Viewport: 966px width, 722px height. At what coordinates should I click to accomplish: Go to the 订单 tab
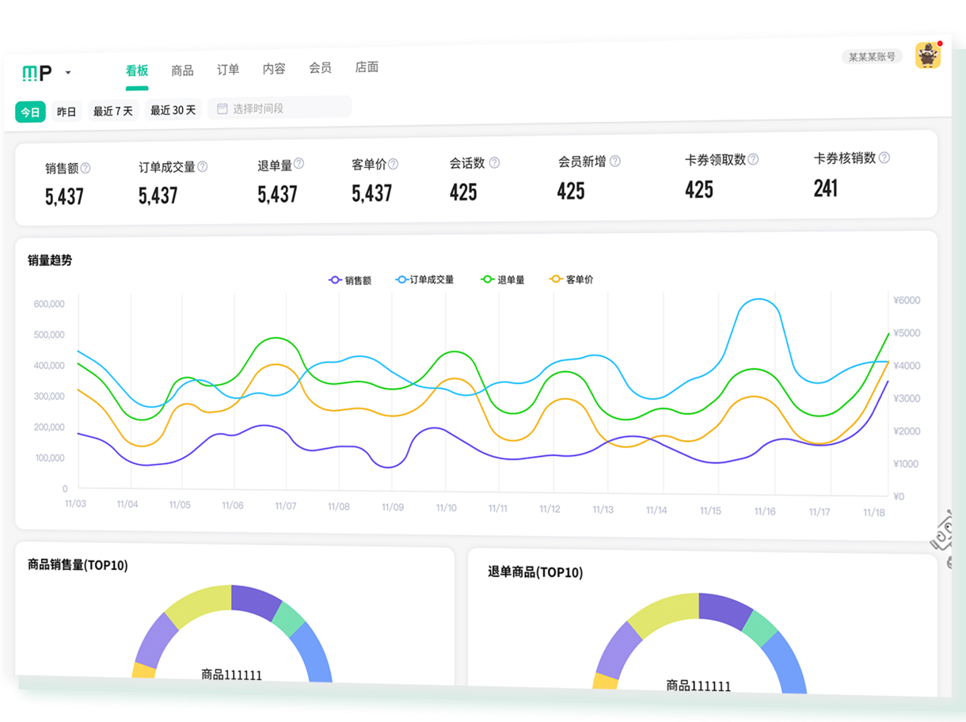[228, 70]
